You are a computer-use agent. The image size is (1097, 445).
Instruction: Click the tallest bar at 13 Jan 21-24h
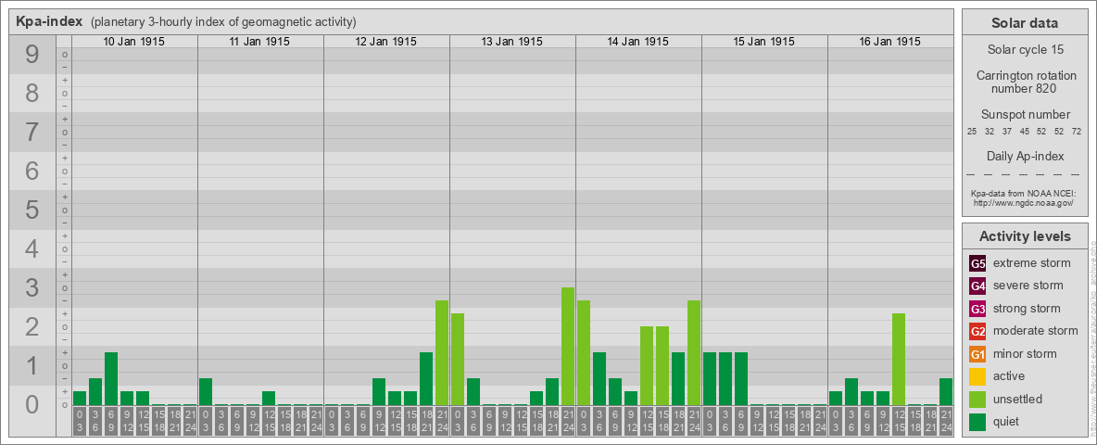point(567,347)
